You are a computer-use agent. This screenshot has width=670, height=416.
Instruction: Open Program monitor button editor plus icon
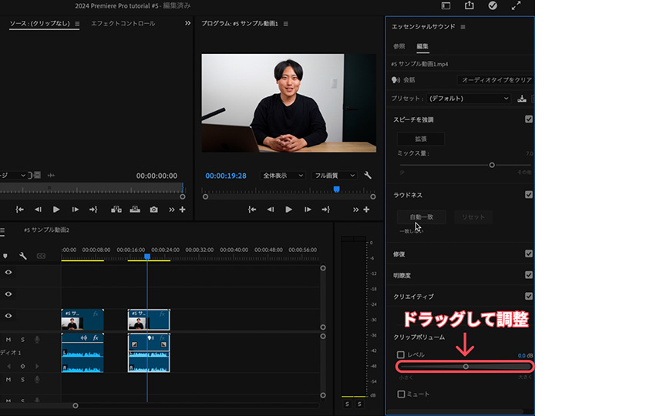coord(366,210)
